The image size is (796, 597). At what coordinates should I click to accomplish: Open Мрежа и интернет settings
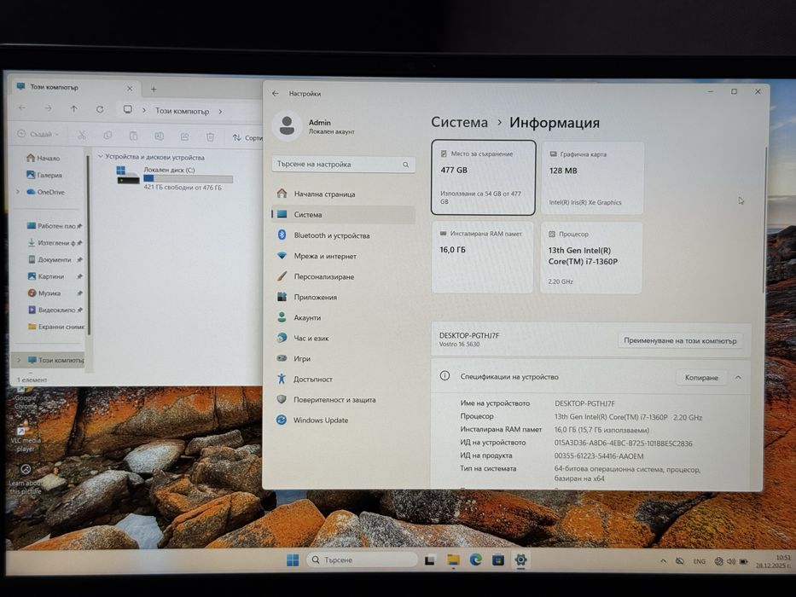coord(343,256)
